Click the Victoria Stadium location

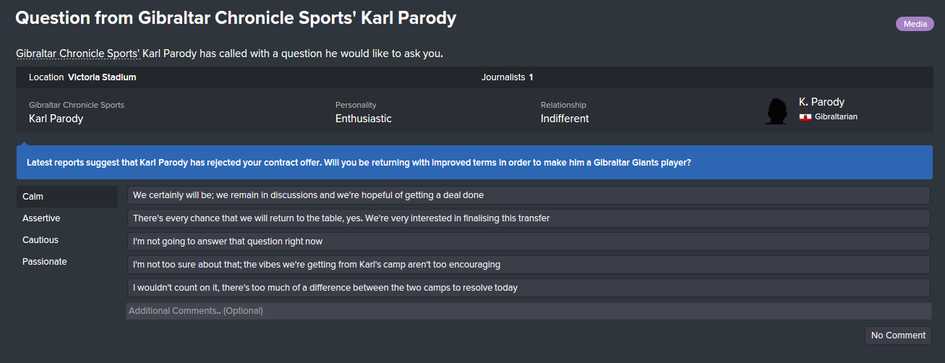click(102, 77)
